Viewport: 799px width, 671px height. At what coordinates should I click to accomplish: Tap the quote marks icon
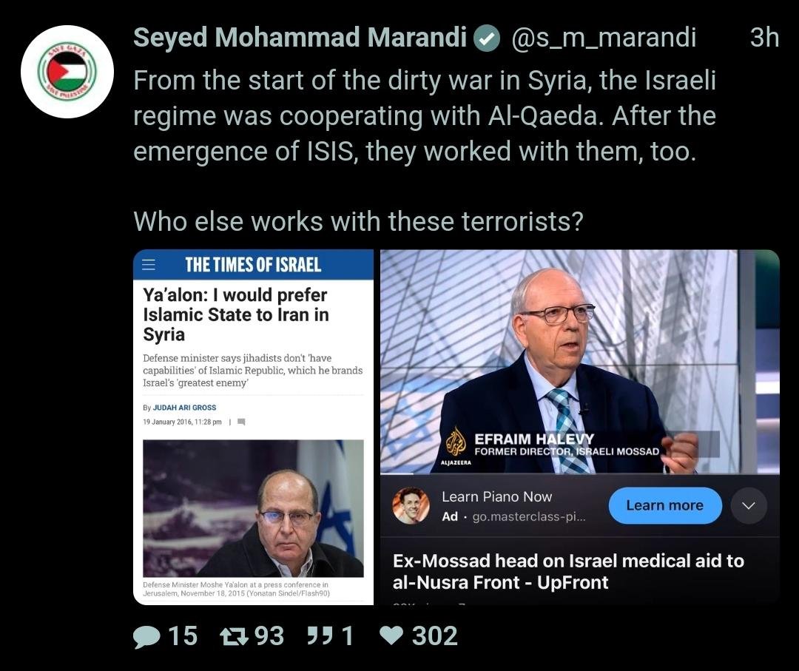click(320, 635)
